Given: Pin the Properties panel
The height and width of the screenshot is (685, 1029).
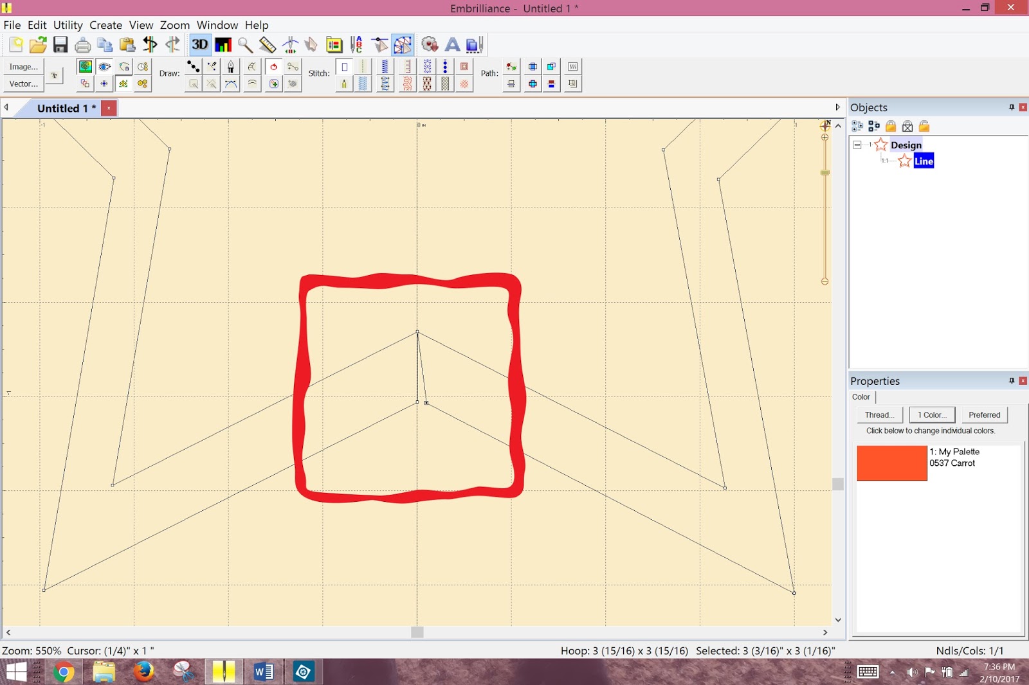Looking at the screenshot, I should tap(1012, 380).
